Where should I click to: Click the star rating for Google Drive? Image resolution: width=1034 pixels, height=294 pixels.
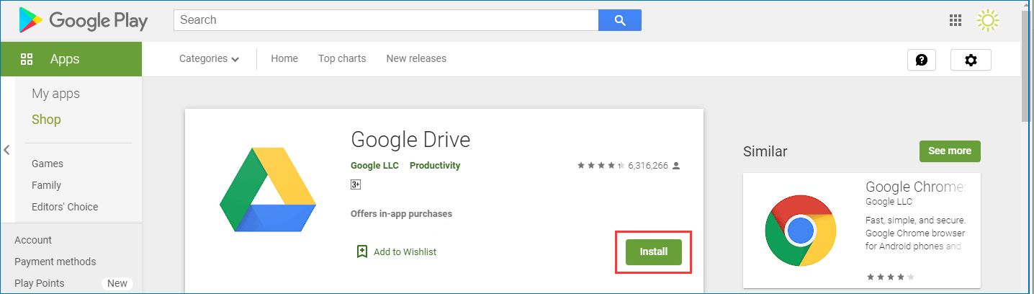[601, 166]
